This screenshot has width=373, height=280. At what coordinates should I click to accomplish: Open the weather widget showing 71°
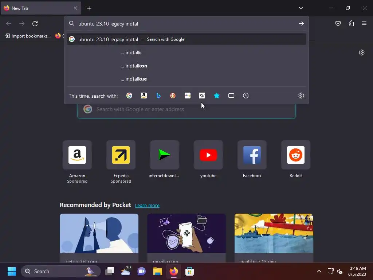coord(126,271)
